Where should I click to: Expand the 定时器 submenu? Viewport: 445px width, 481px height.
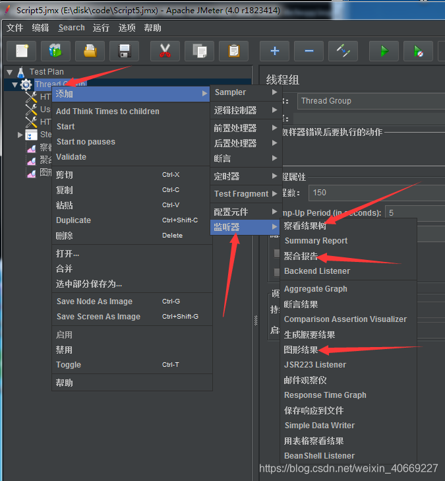(246, 176)
